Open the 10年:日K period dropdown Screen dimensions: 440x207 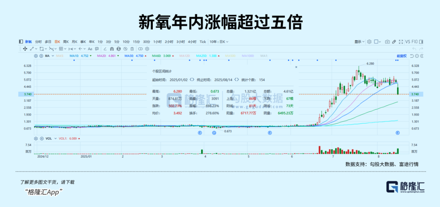[219, 42]
